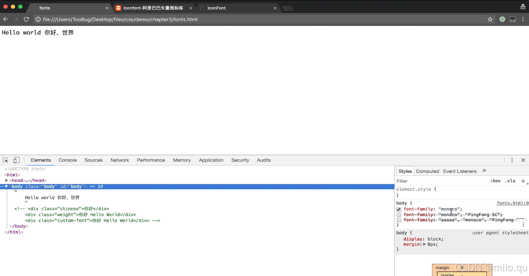
Task: Click element.style rule selector
Action: (x=414, y=189)
